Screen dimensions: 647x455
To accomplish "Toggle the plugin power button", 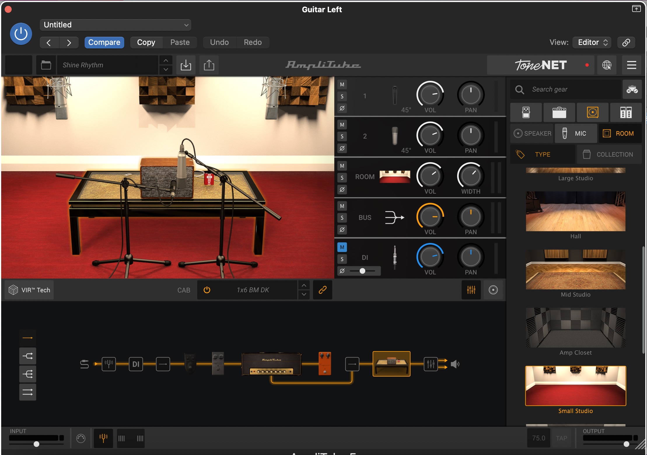I will coord(21,34).
